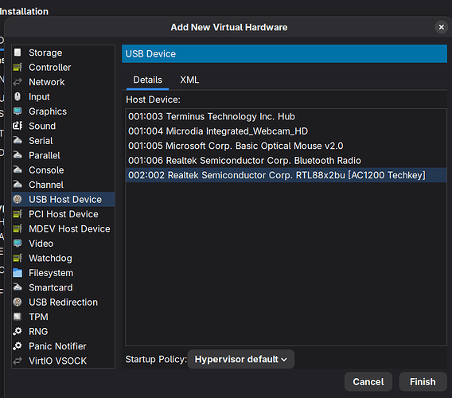Choose PCI Host Device label

(64, 214)
